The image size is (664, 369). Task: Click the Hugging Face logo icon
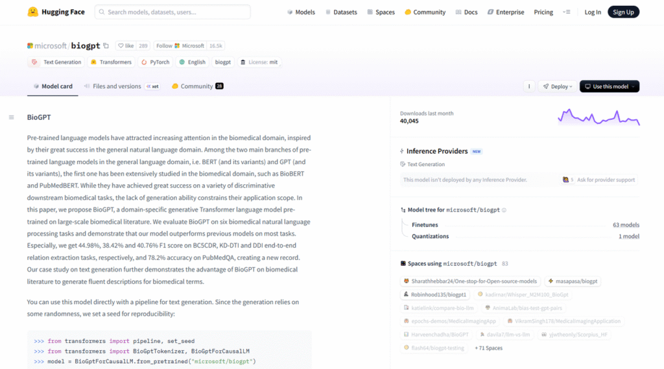(32, 12)
